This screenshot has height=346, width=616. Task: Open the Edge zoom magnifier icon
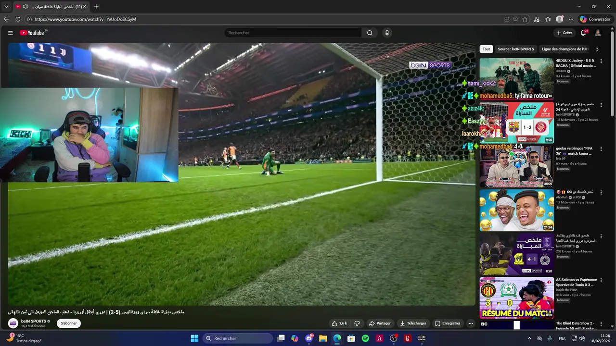pos(515,19)
